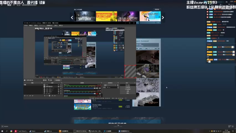The height and width of the screenshot is (133, 236).
Task: Lock the topmost image source
Action: pos(61,85)
